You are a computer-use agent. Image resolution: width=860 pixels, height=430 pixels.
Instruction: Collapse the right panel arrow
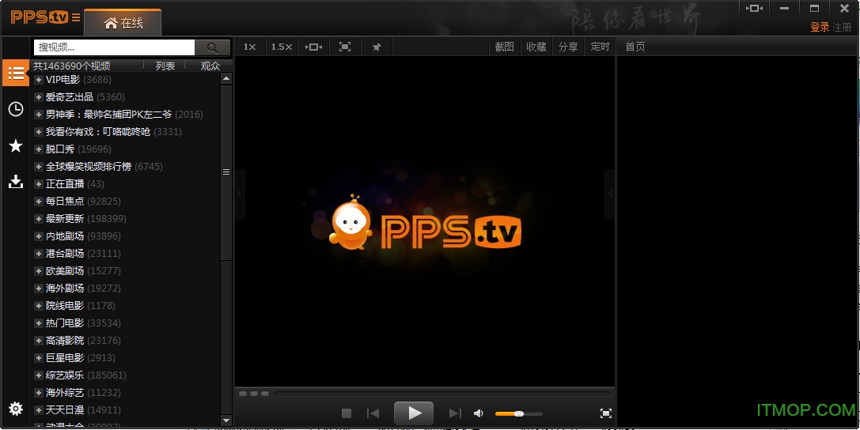coord(610,194)
